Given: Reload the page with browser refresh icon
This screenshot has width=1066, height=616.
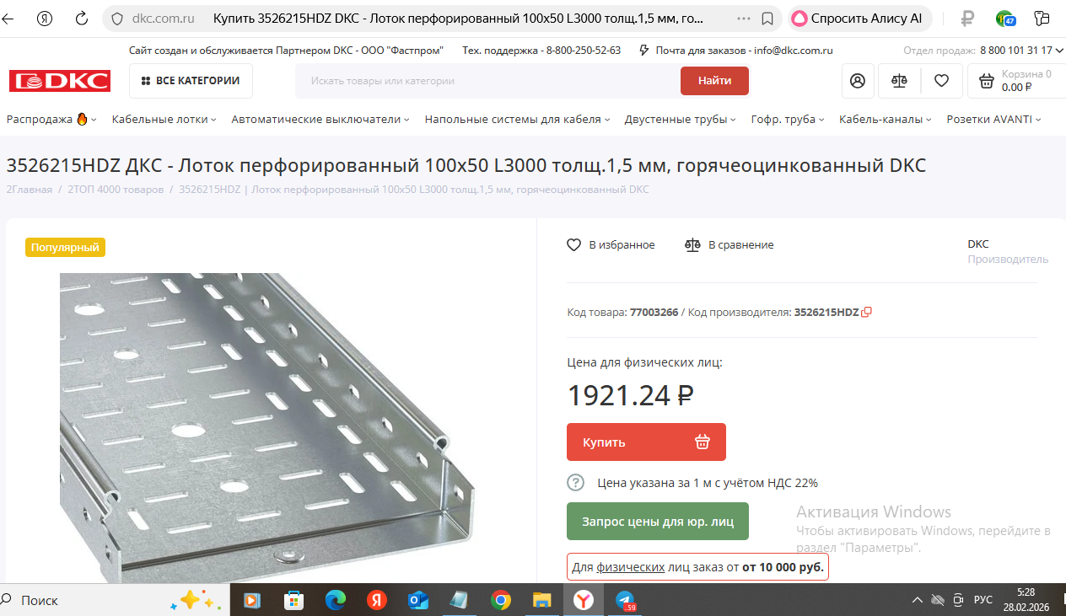Looking at the screenshot, I should 82,19.
